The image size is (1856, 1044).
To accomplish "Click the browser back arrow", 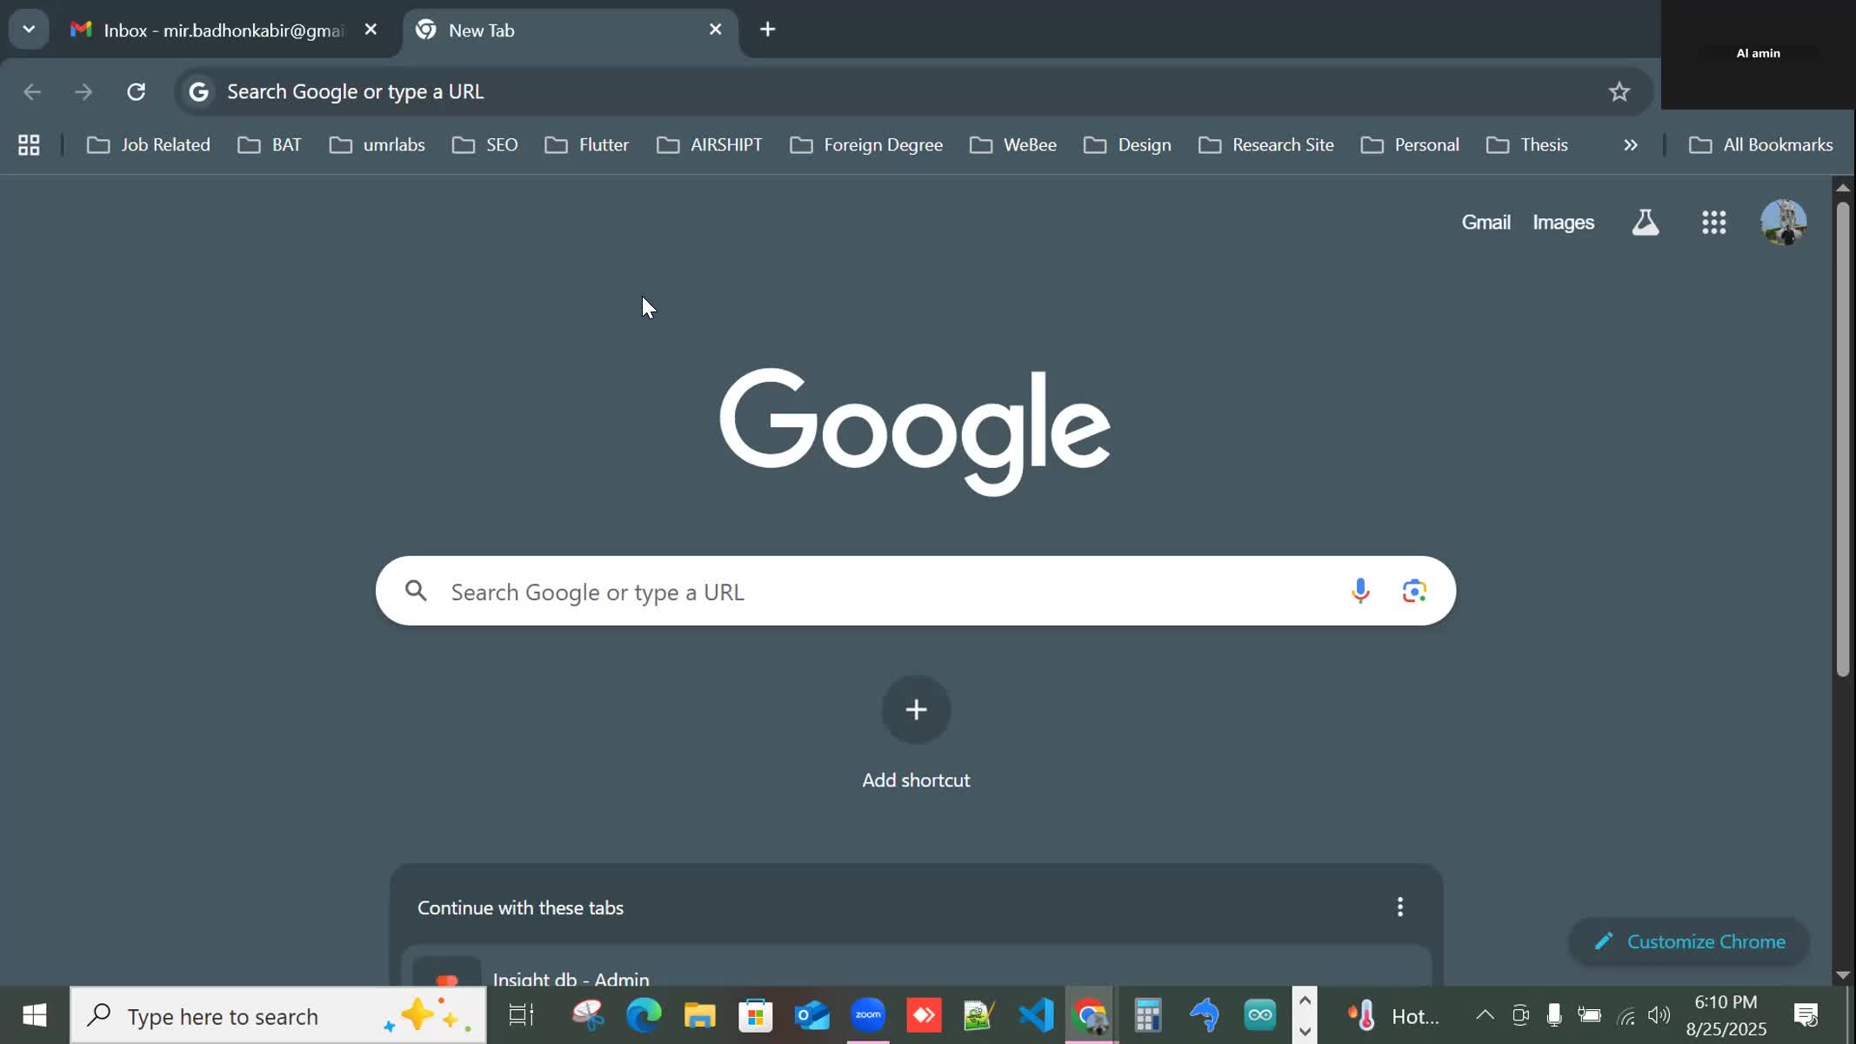I will (x=32, y=91).
